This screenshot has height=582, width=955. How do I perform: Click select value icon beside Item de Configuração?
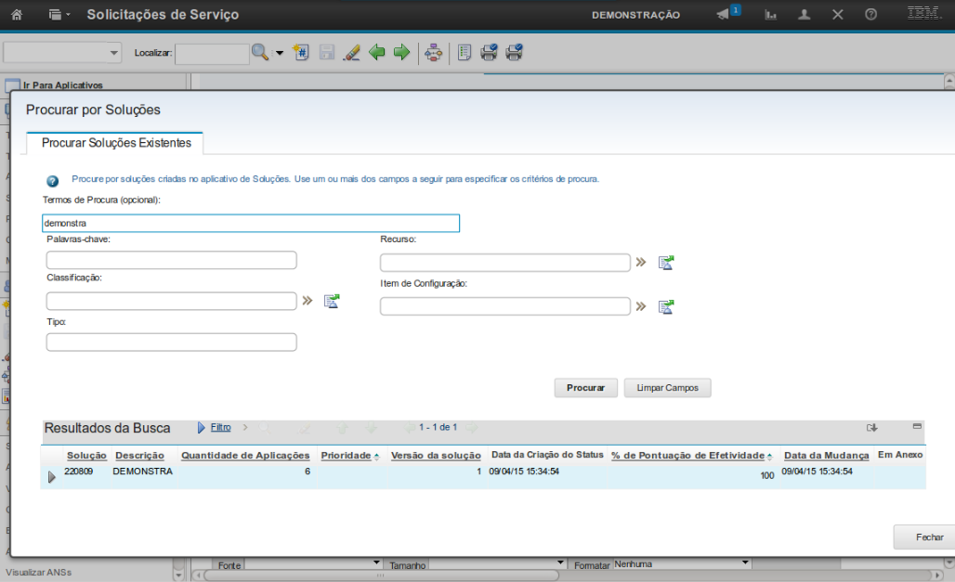click(665, 306)
